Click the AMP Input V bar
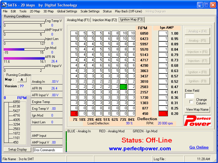Screen dimensions: 218x163 [24, 31]
